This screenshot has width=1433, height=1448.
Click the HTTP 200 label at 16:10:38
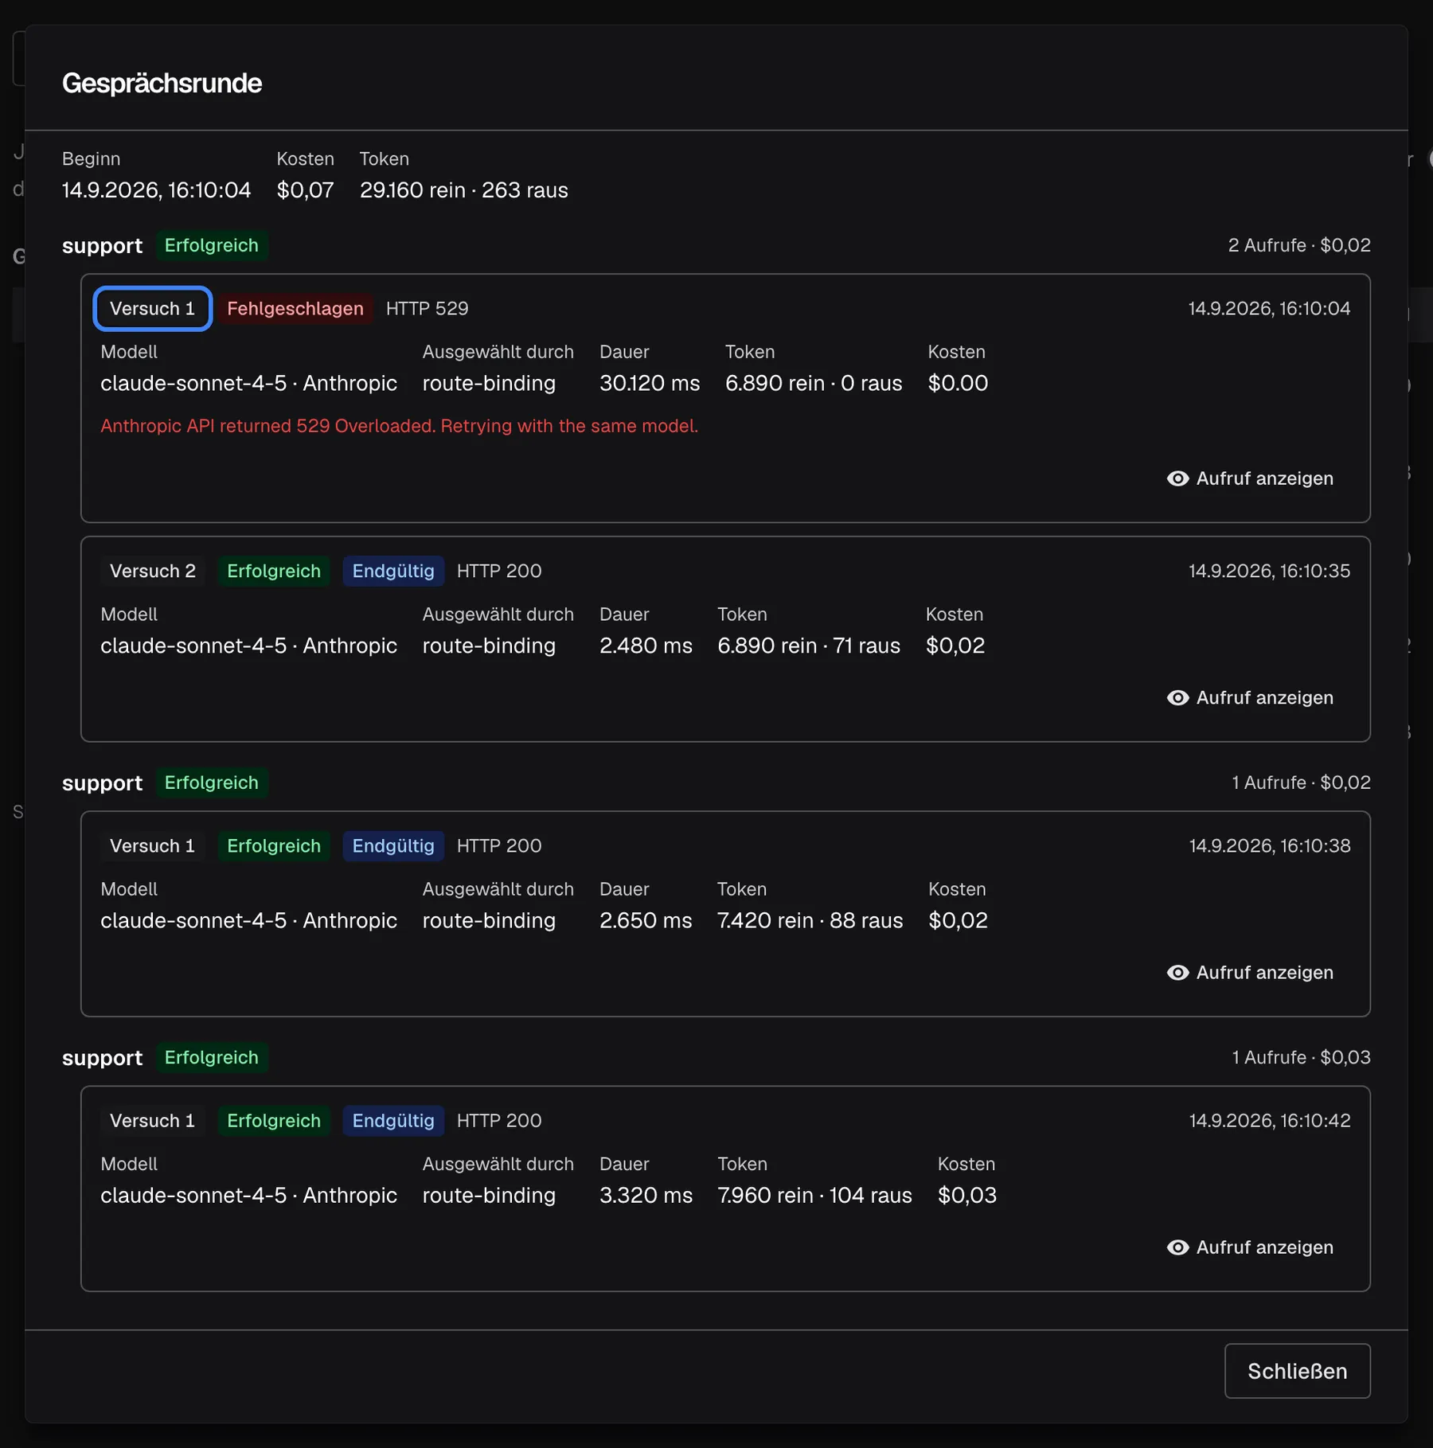pos(499,845)
